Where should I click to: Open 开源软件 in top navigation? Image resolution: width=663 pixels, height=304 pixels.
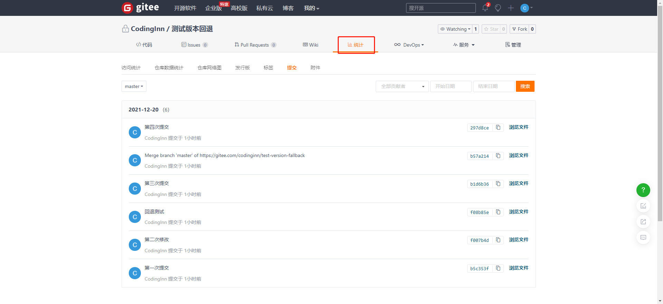(185, 8)
